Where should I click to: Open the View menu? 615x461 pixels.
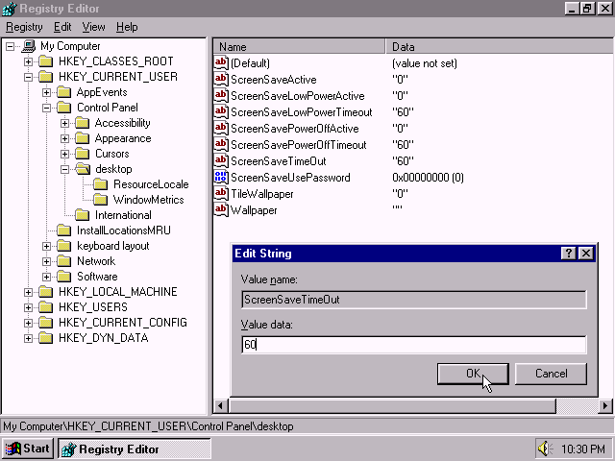pos(93,27)
